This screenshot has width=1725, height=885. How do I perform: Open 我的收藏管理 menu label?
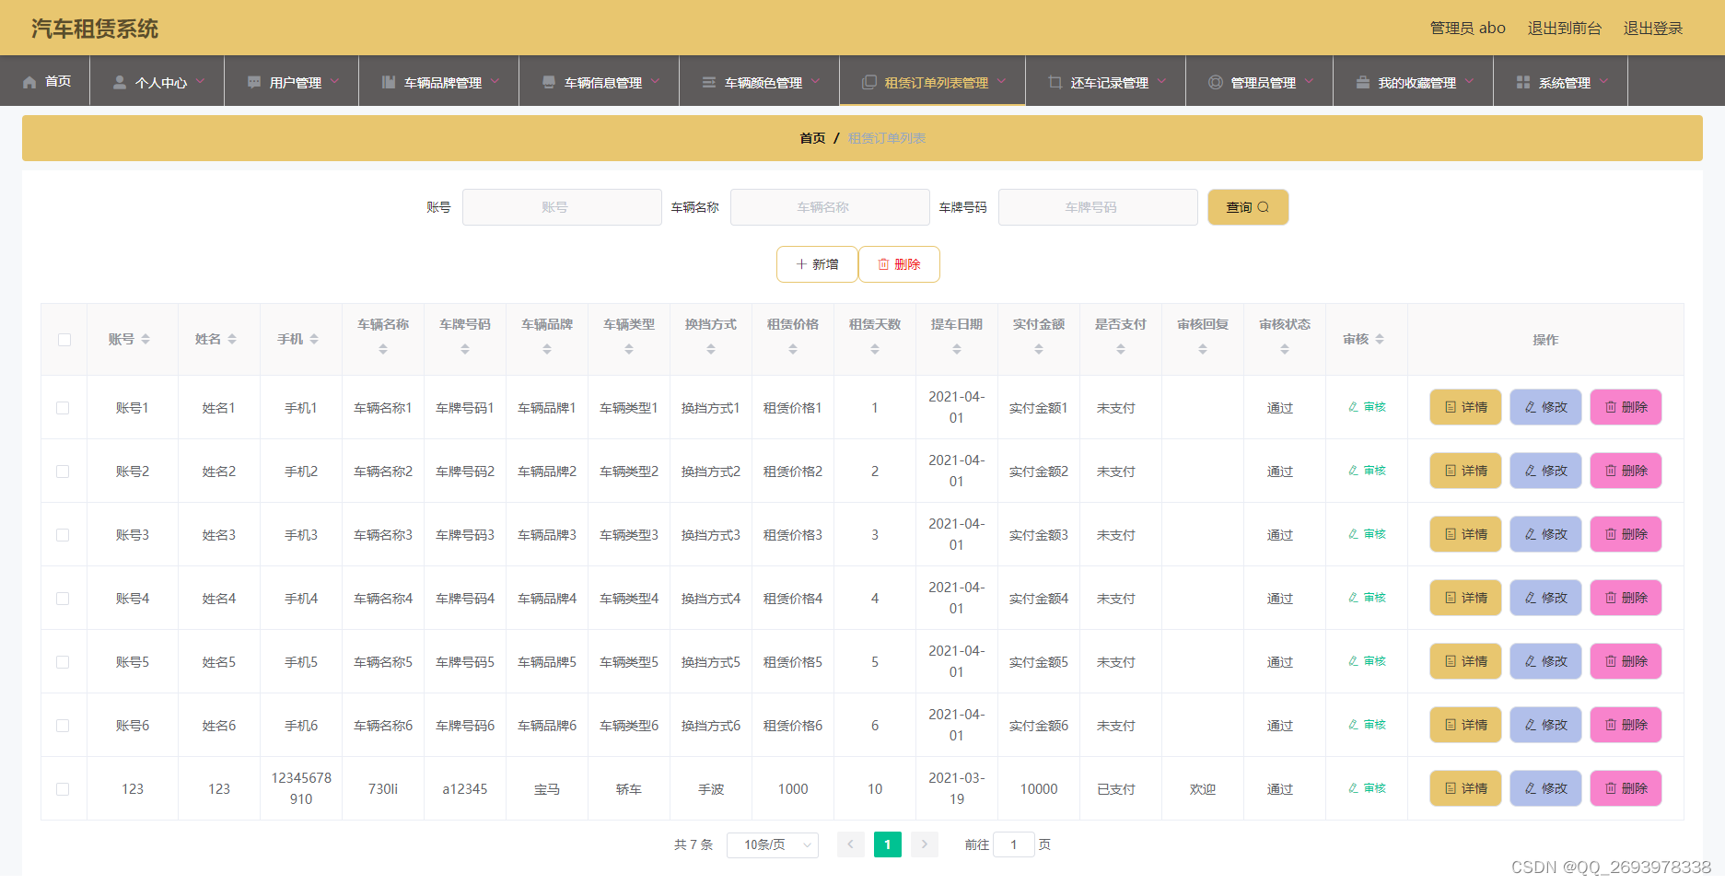click(1417, 83)
